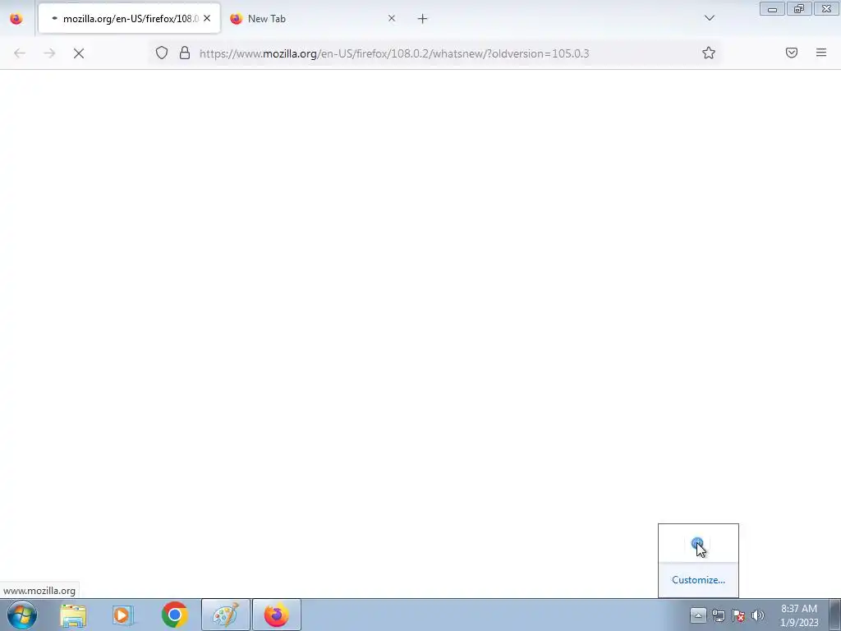Click Show Desktop button
This screenshot has height=631, width=841.
coord(835,615)
